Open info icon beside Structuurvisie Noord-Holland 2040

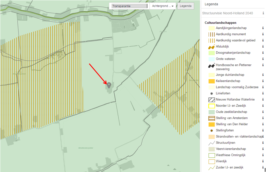pos(263,13)
